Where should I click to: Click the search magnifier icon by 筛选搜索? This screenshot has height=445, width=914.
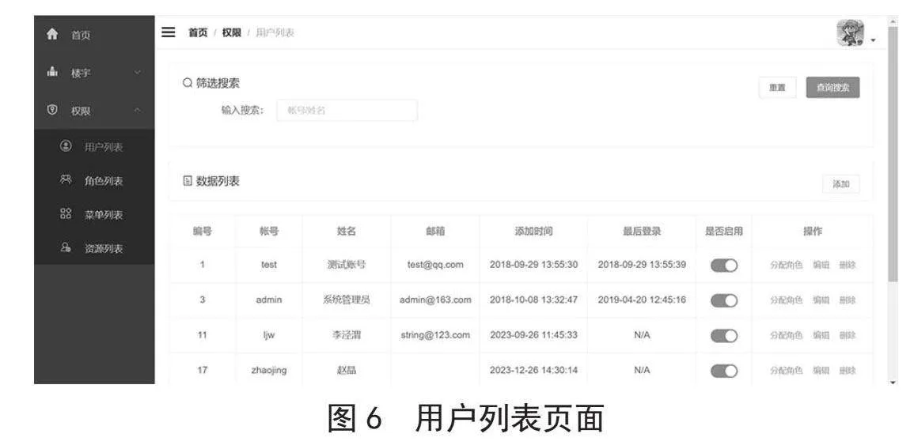point(187,83)
